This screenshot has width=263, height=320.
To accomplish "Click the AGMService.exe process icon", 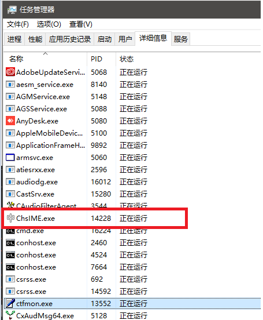I will tap(10, 97).
